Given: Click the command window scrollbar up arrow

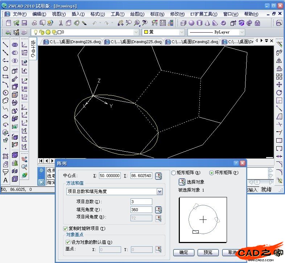Looking at the screenshot, I should click(270, 170).
